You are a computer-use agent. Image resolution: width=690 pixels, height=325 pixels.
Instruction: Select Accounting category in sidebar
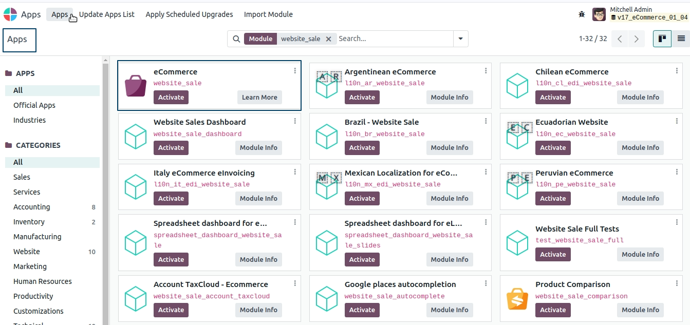[x=32, y=207]
